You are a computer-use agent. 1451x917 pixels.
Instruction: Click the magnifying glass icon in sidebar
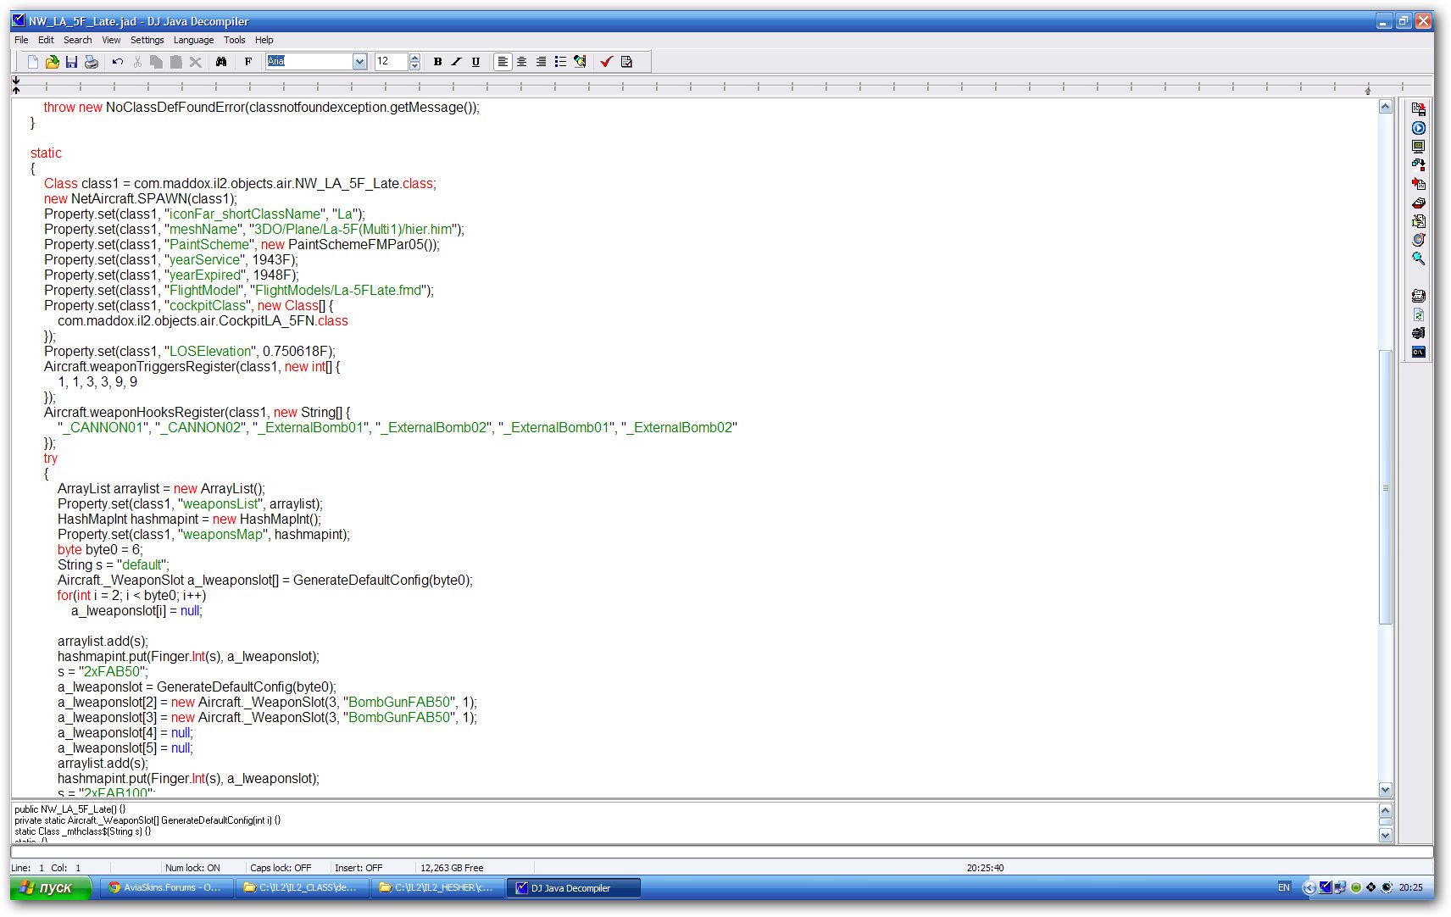[x=1419, y=258]
